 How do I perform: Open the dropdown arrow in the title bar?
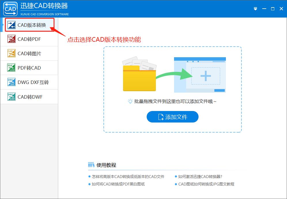[255, 9]
